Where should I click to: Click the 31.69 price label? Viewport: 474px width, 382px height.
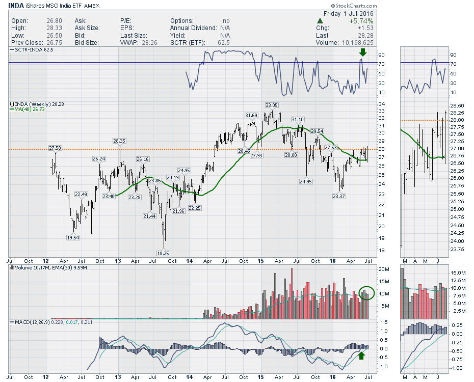point(251,115)
